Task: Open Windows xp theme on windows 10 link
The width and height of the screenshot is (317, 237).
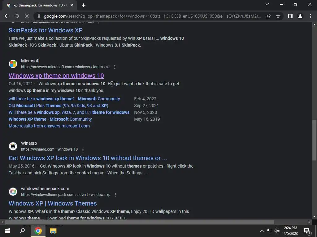Action: [56, 76]
